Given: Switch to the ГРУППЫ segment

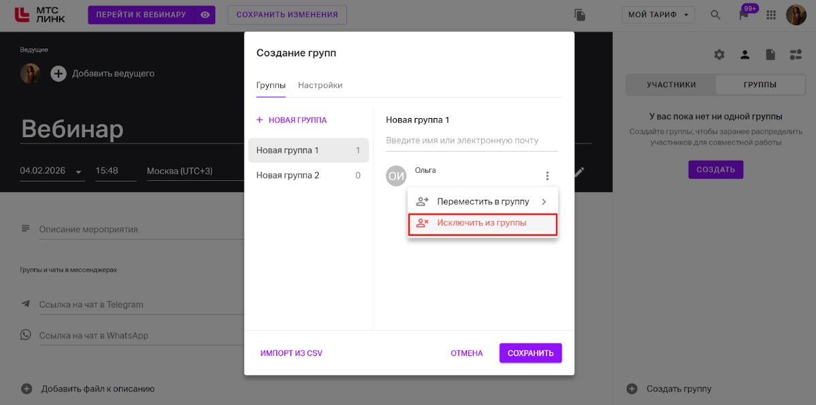Looking at the screenshot, I should [760, 85].
